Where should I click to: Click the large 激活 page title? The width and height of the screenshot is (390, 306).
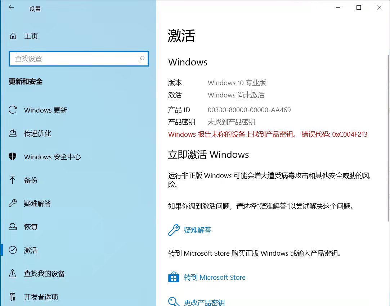[x=181, y=36]
